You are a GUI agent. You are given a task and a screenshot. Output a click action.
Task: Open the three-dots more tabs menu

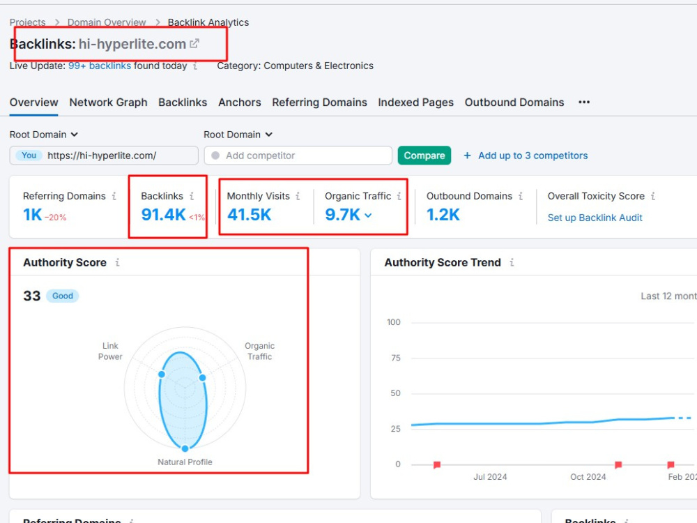(584, 103)
